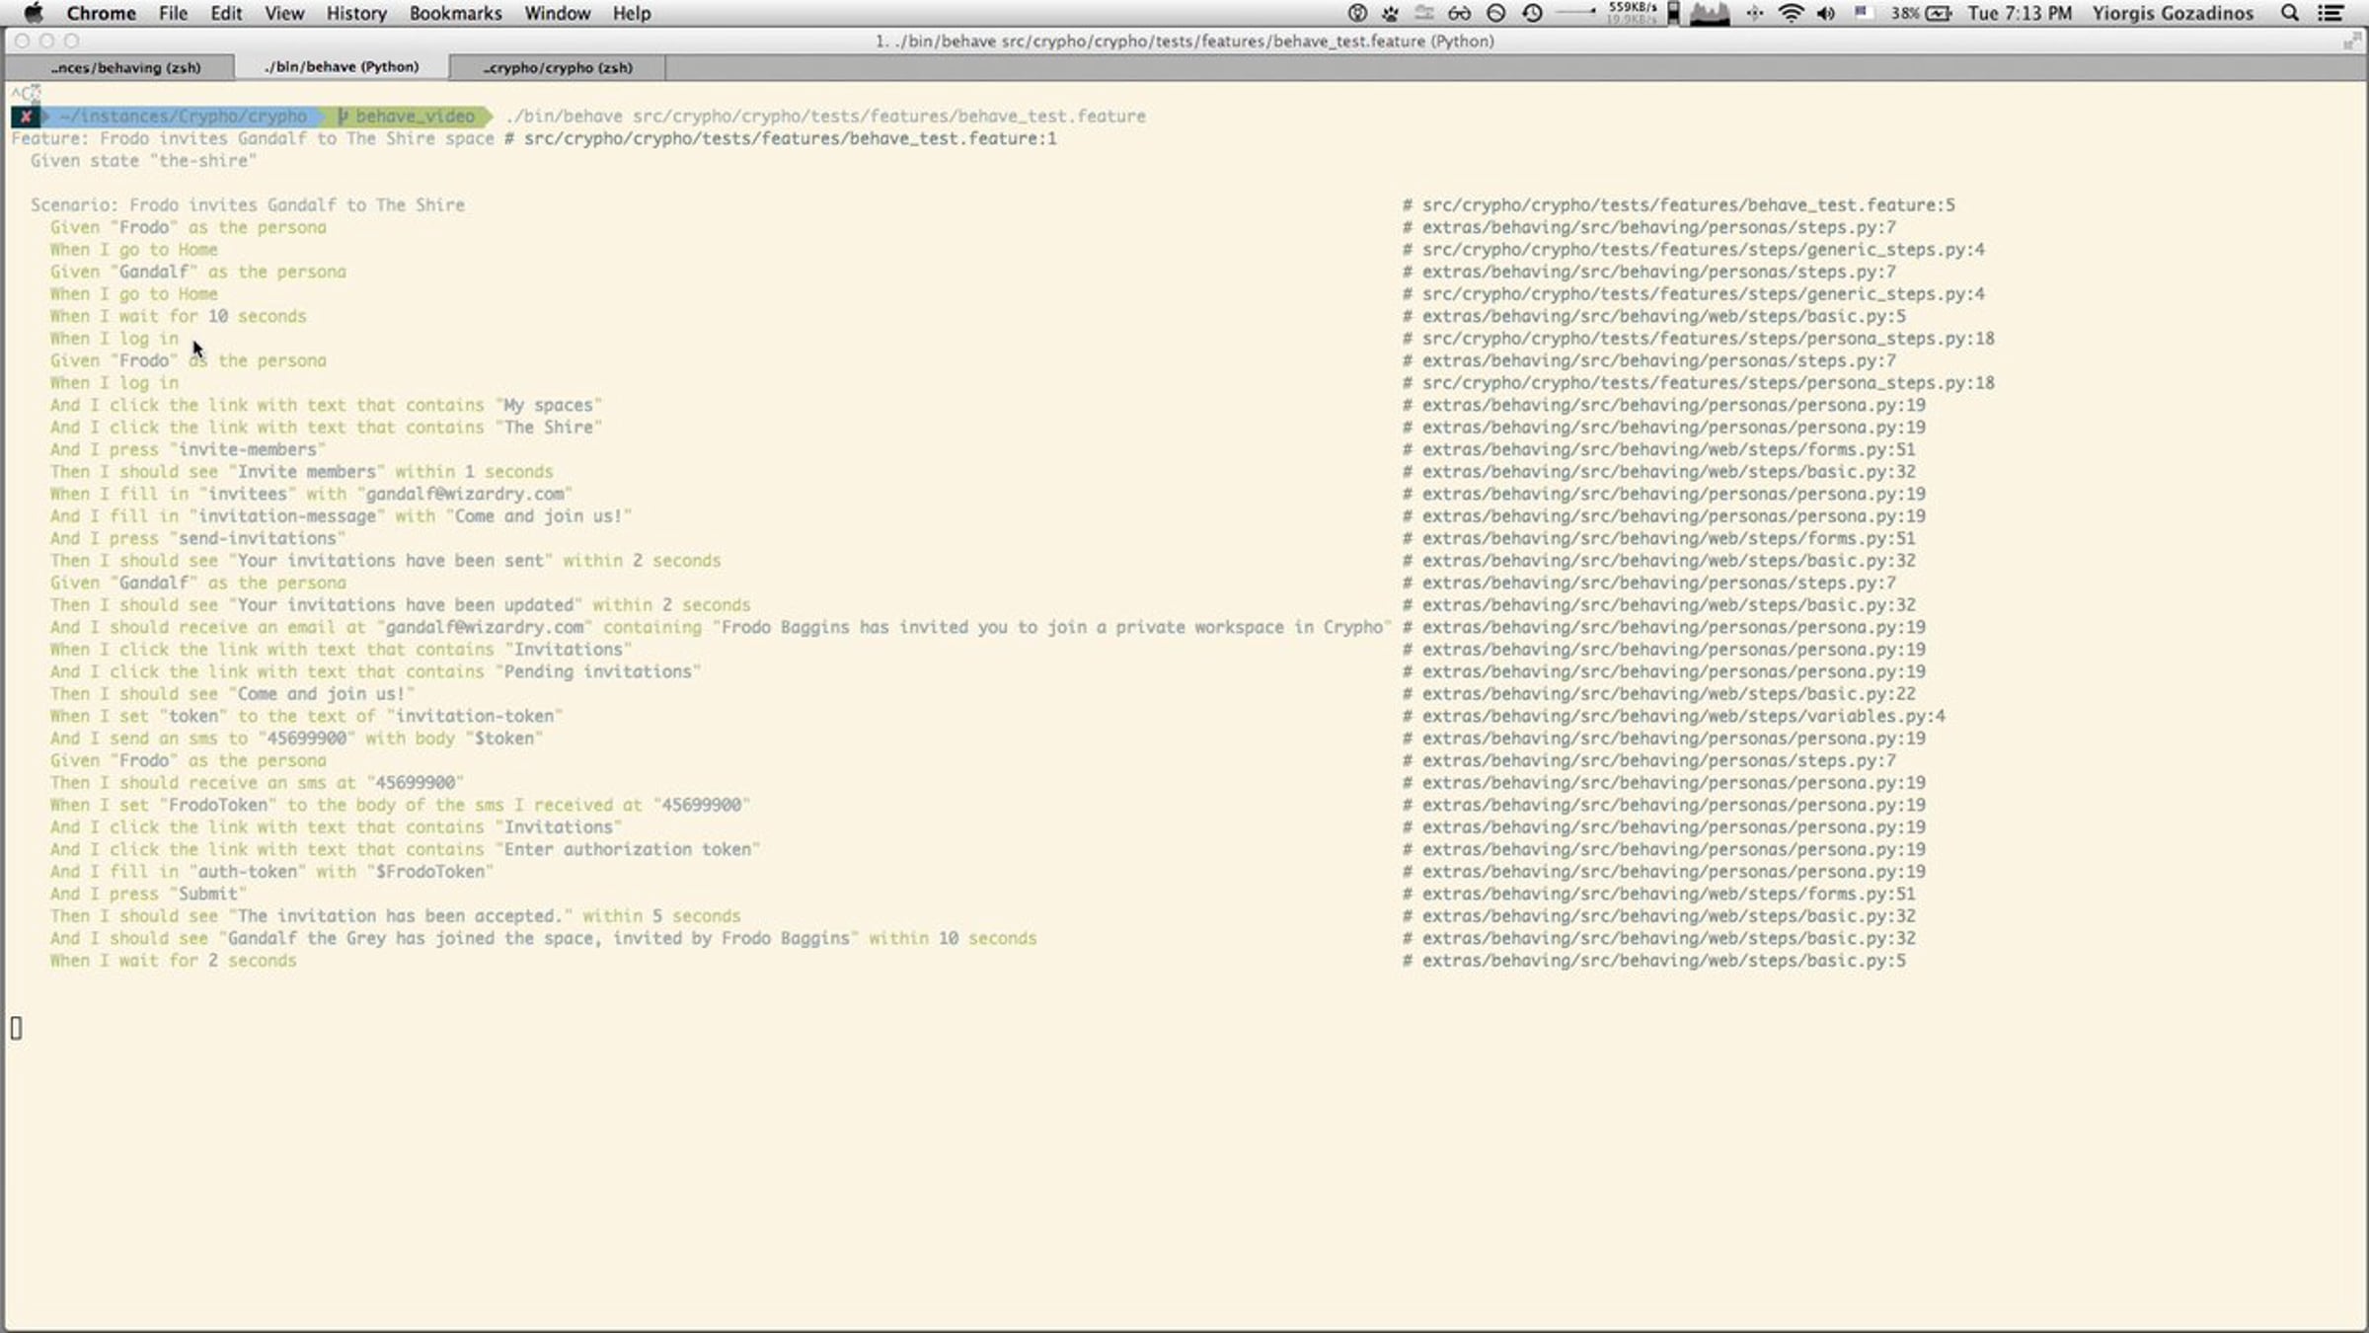Click 'And I press "invite-members"' step
This screenshot has height=1333, width=2369.
click(188, 449)
